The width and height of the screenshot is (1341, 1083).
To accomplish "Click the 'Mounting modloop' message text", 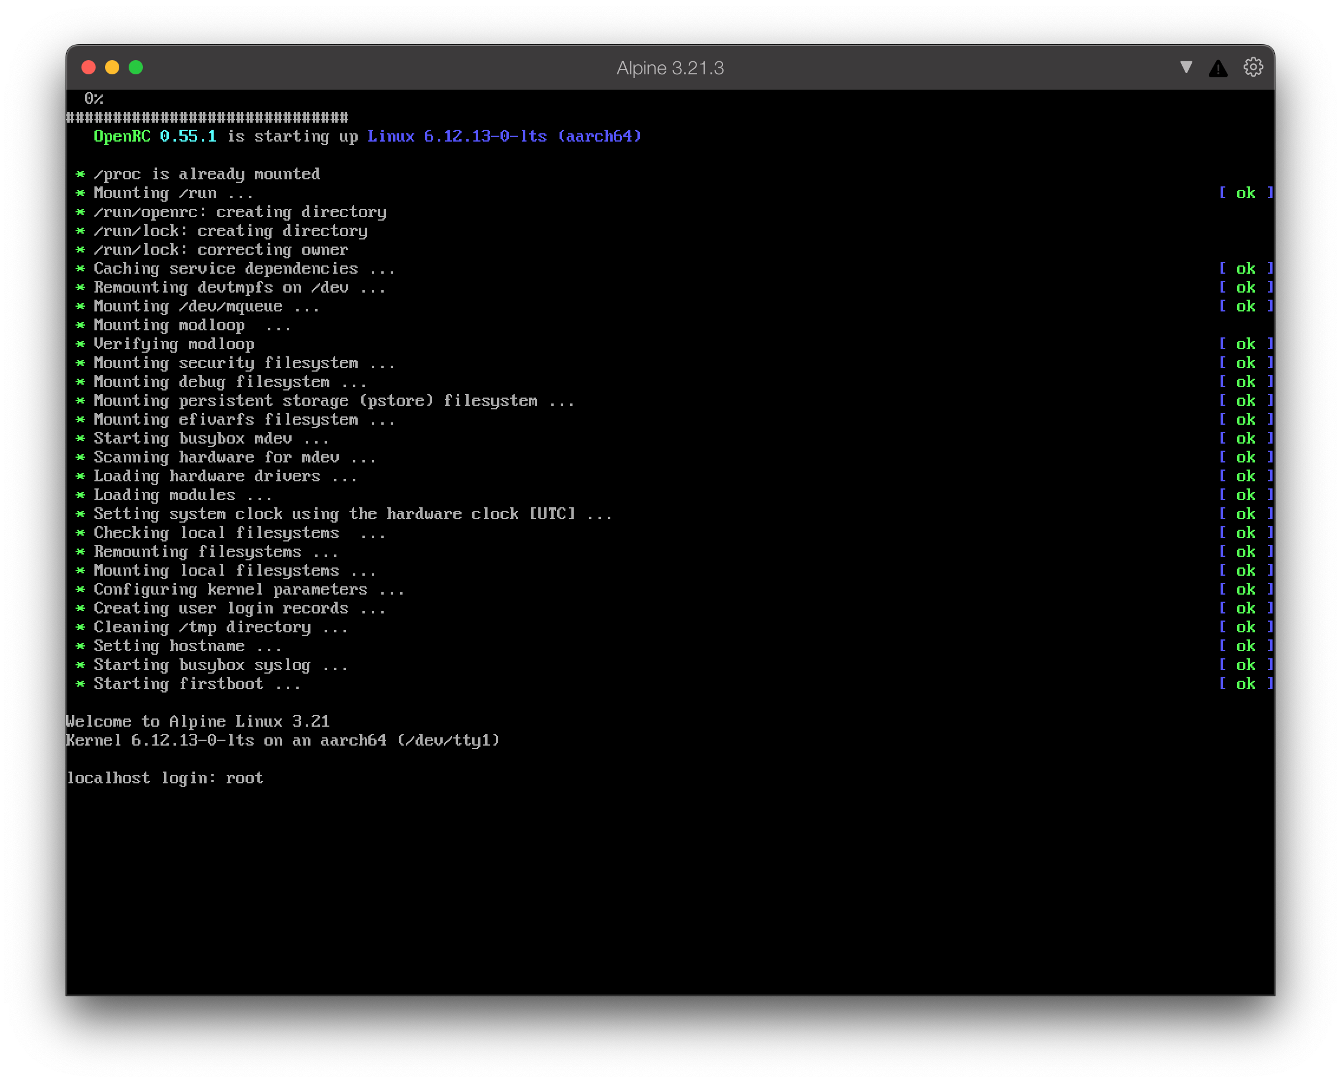I will tap(169, 325).
